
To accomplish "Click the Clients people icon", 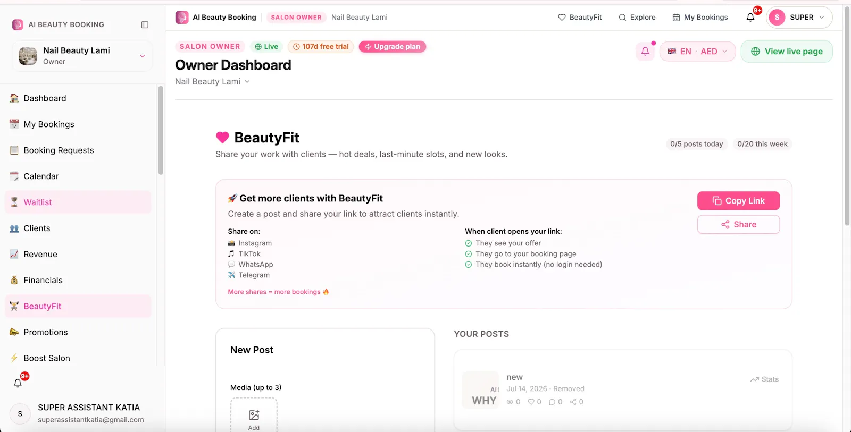I will pyautogui.click(x=14, y=228).
